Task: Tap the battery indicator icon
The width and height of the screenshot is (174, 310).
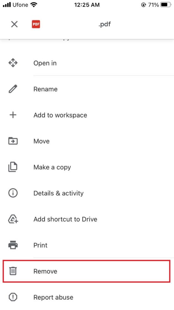Action: coord(166,5)
